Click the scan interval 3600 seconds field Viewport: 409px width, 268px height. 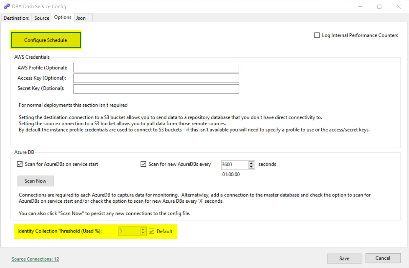point(234,165)
